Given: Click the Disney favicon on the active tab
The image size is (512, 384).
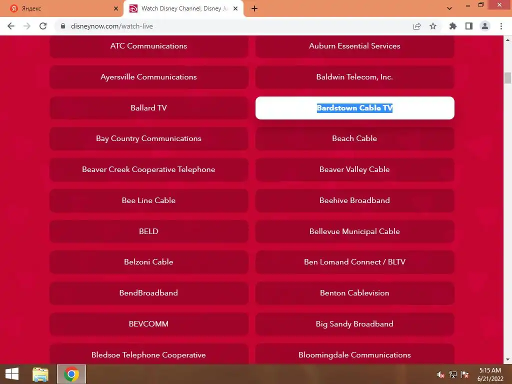Looking at the screenshot, I should tap(133, 8).
